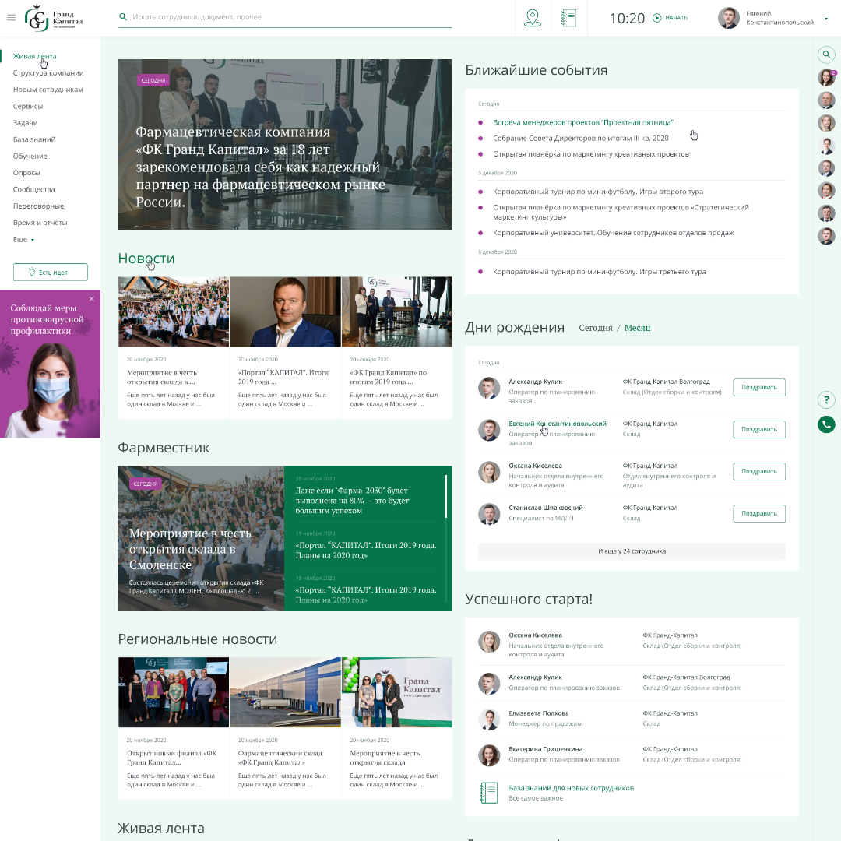The height and width of the screenshot is (841, 841).
Task: Open the main featured news banner
Action: point(285,144)
